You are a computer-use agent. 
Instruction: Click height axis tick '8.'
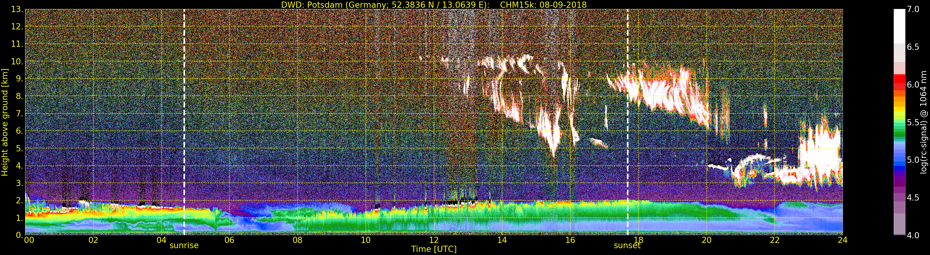20,96
